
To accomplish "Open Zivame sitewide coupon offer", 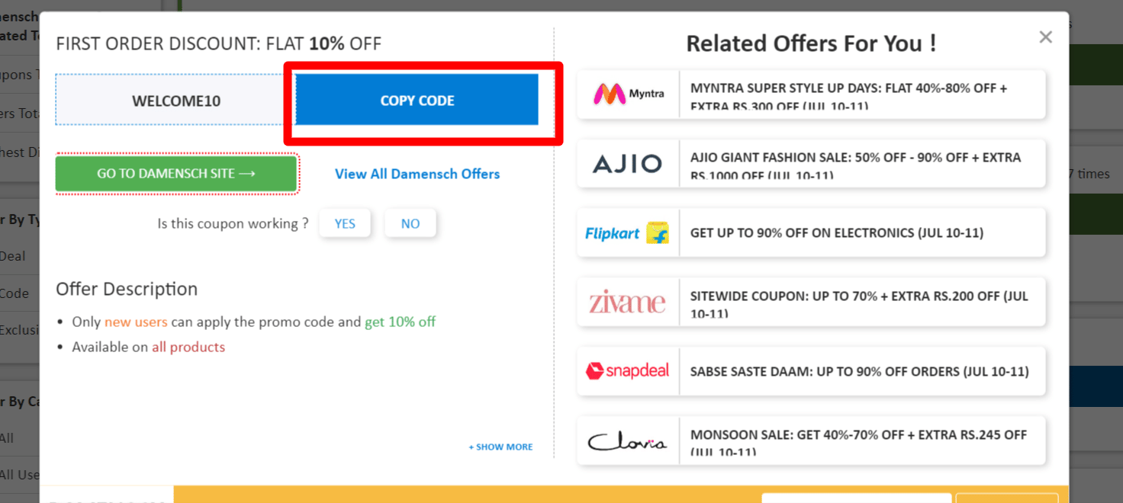I will coord(861,303).
